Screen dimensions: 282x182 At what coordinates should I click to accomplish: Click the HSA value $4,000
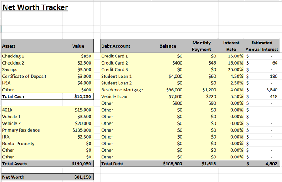(84, 83)
